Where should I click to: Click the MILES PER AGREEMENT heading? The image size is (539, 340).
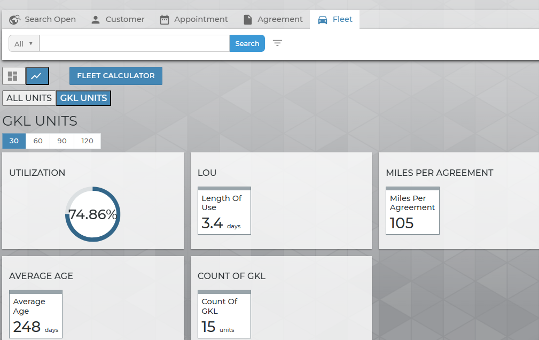coord(440,173)
